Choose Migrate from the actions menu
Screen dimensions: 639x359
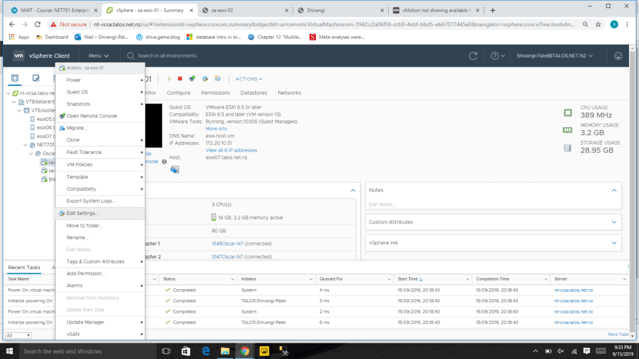click(77, 128)
